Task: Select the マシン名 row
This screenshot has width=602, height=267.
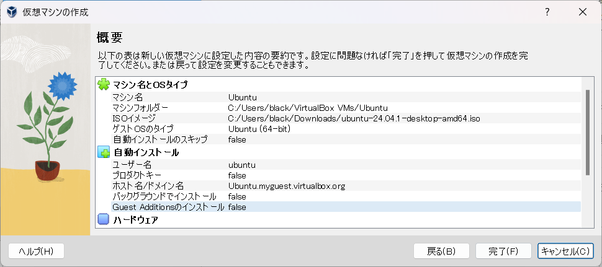Action: 346,97
